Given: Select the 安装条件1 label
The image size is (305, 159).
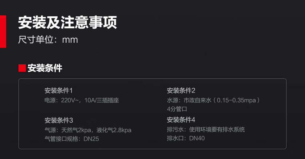Looking at the screenshot, I should 59,90.
